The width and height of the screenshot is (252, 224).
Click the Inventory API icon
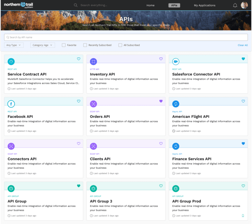click(93, 61)
